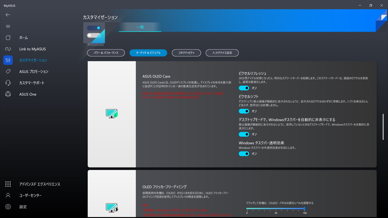
Task: Turn off ピクセルリフレッシュ toggle
Action: (x=244, y=88)
